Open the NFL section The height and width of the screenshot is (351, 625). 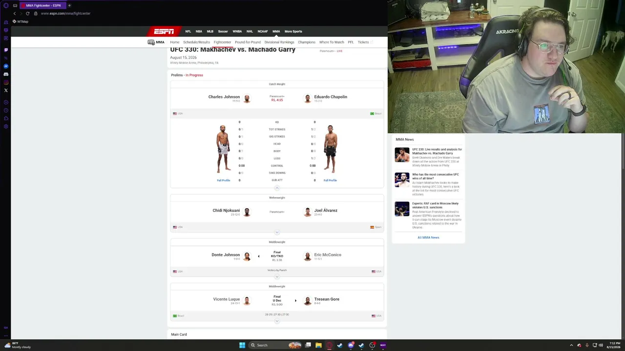pyautogui.click(x=188, y=31)
